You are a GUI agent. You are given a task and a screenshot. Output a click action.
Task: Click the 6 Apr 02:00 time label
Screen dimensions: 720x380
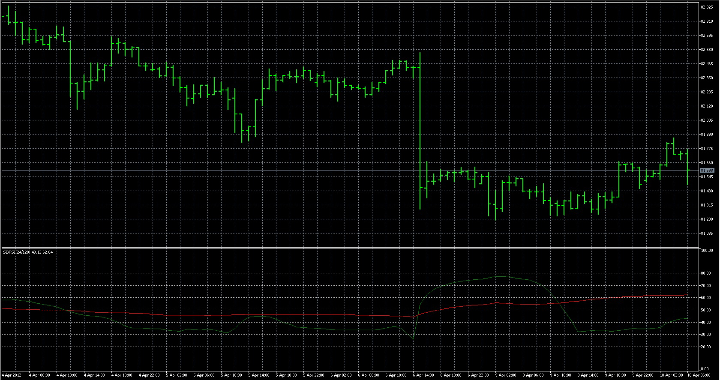point(341,375)
